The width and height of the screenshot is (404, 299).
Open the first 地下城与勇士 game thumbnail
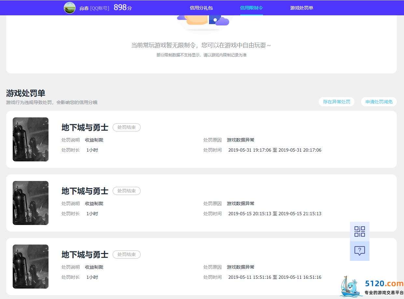(31, 139)
